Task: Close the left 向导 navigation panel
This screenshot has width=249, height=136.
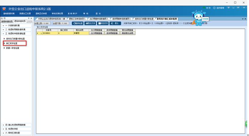Action: (31, 18)
